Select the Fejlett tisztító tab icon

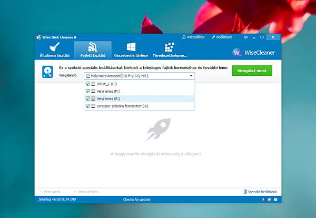click(92, 47)
